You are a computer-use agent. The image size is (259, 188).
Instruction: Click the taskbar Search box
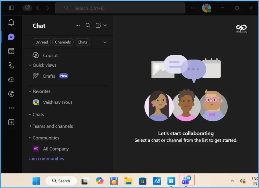[x=61, y=181]
